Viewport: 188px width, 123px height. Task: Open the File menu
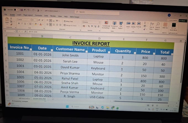tap(6, 14)
